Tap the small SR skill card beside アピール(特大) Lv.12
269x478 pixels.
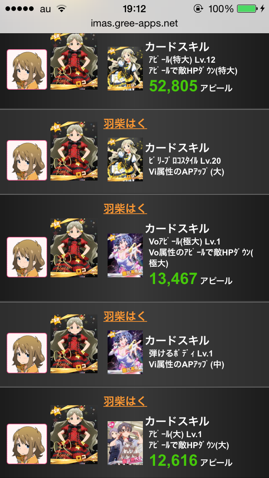click(x=125, y=68)
